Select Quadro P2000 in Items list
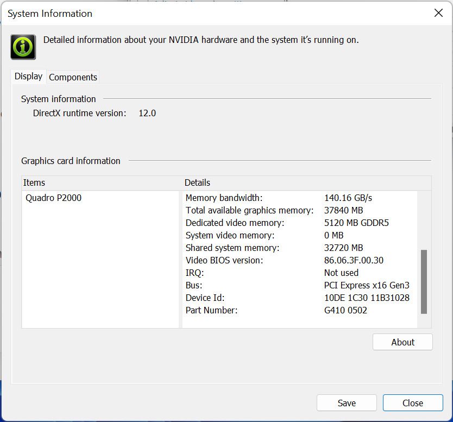 click(x=53, y=198)
